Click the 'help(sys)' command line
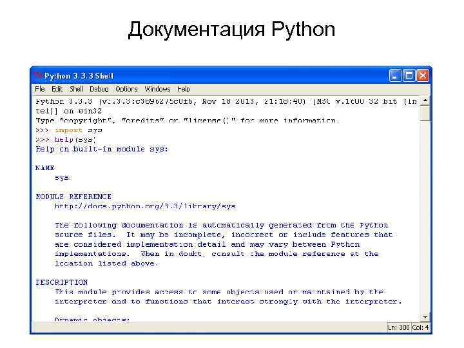Viewport: 464px width, 348px height. [65, 140]
